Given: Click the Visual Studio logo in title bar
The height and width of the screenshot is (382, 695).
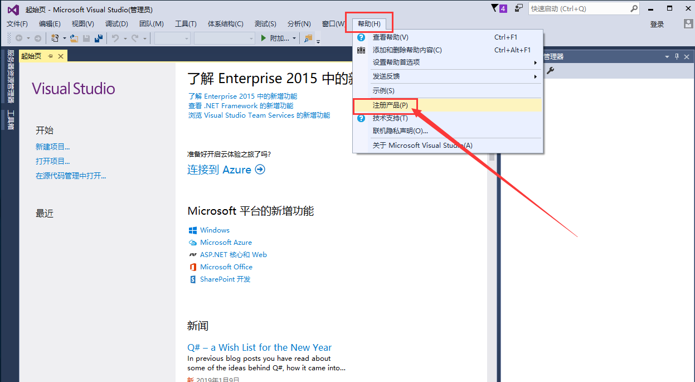Looking at the screenshot, I should pyautogui.click(x=13, y=9).
